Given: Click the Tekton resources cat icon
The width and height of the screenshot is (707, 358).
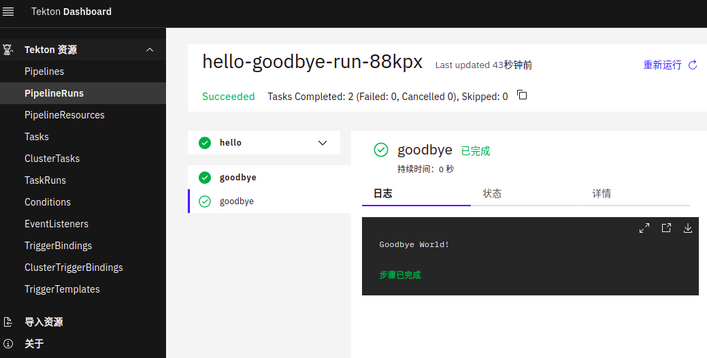Looking at the screenshot, I should [8, 50].
